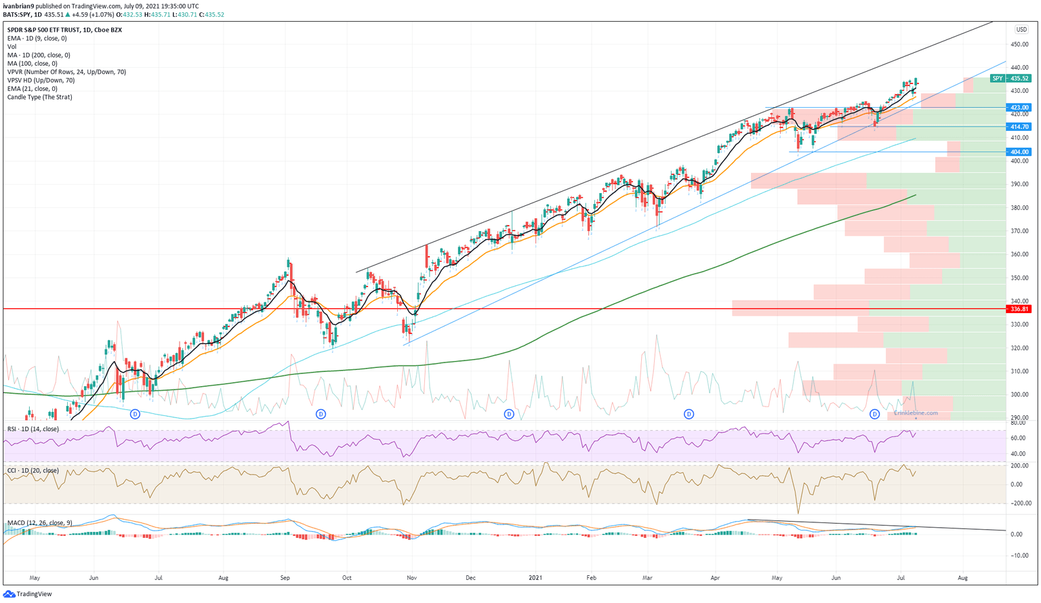
Task: Click the D dividend marker before October 2020
Action: (x=321, y=414)
